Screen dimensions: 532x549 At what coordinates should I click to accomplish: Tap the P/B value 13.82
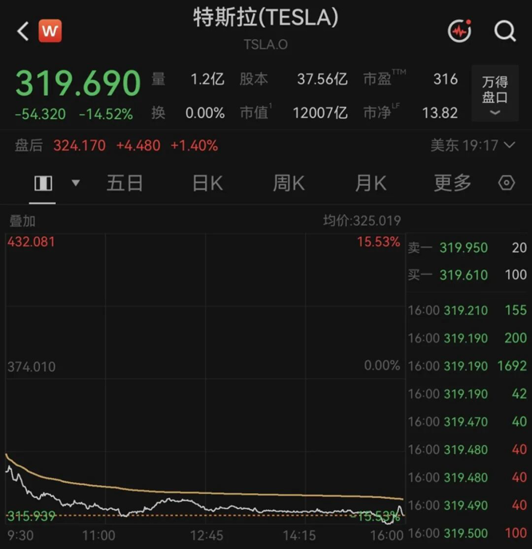[x=440, y=113]
